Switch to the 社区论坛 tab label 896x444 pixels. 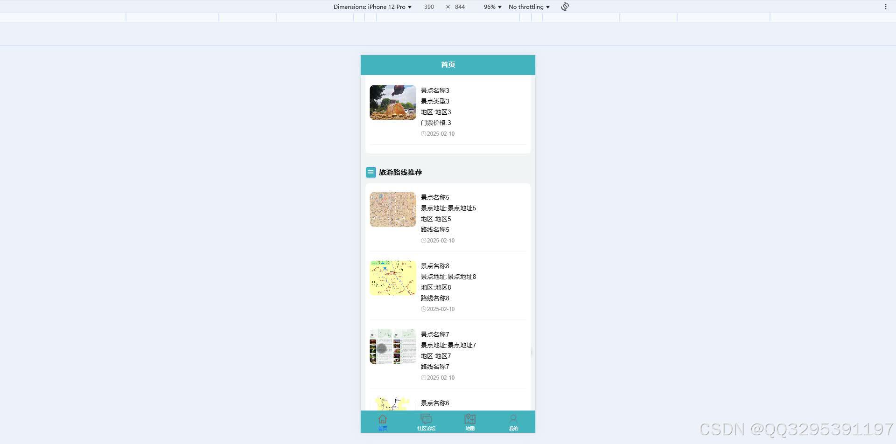pos(426,428)
